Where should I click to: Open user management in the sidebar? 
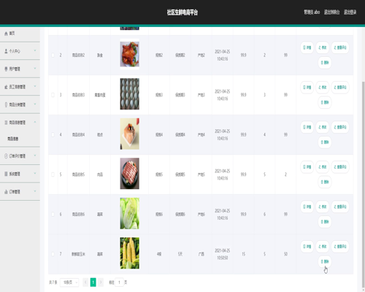(20, 69)
